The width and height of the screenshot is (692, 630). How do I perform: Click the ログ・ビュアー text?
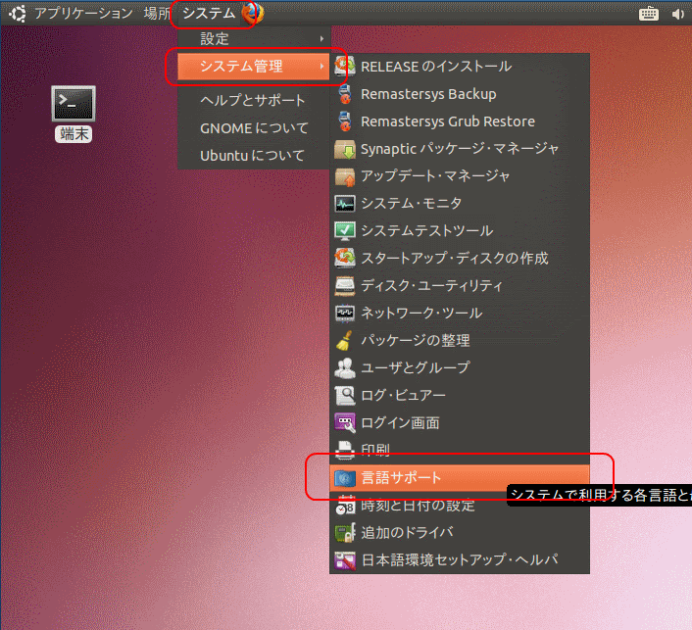click(403, 395)
